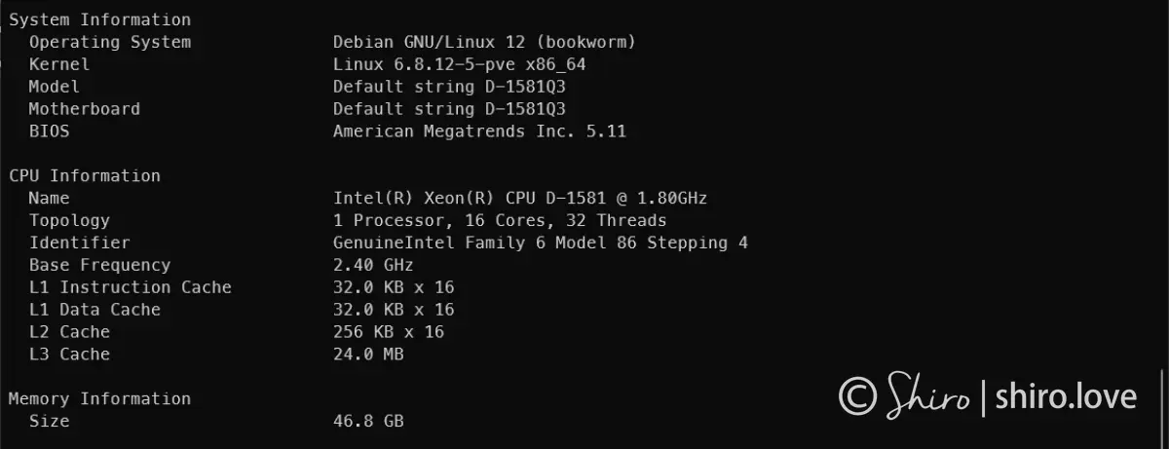1169x449 pixels.
Task: Click the 256 KB x 16 value
Action: click(388, 332)
